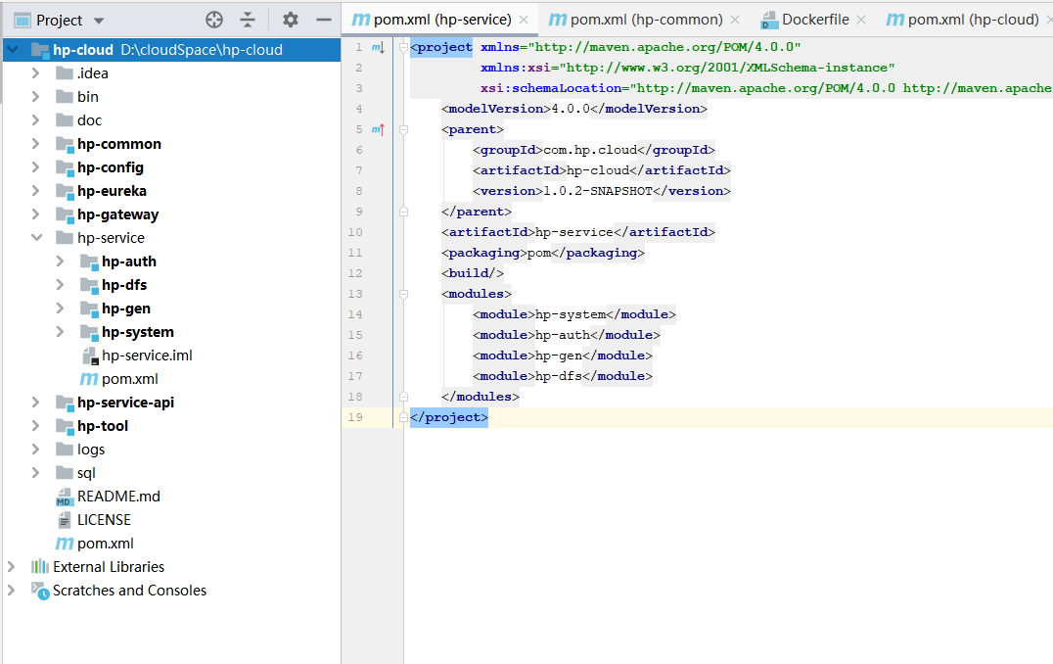This screenshot has width=1053, height=664.
Task: Expand the hp-tool module
Action: (x=35, y=426)
